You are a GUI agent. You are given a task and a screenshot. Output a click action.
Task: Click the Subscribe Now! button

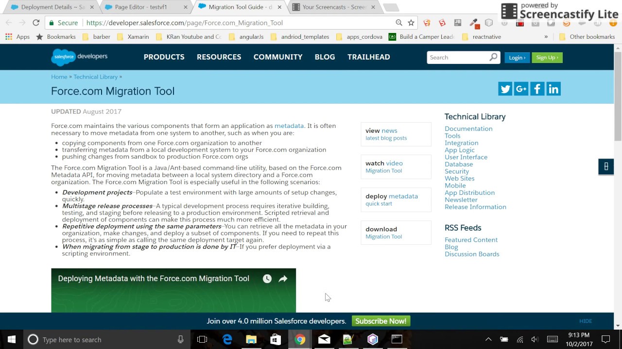point(381,321)
